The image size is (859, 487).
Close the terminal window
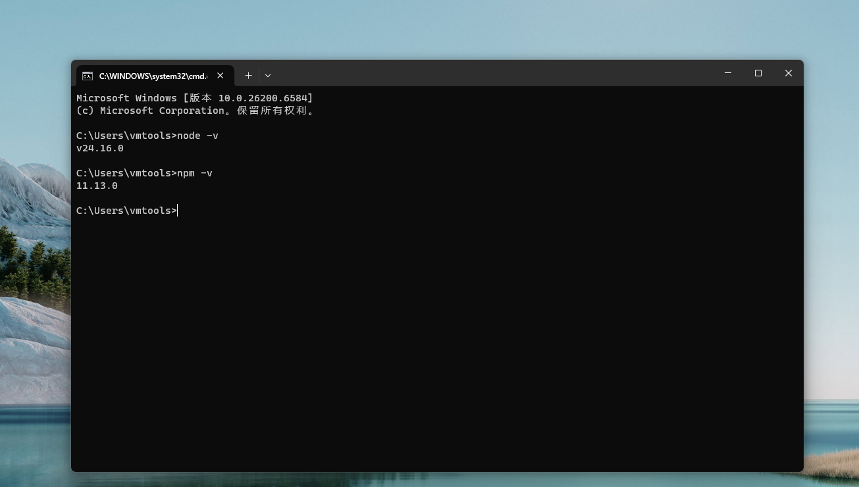click(x=788, y=73)
